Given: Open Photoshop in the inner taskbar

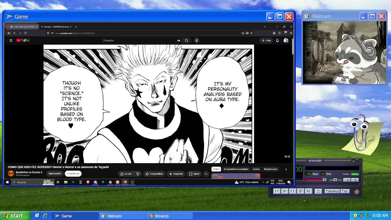Looking at the screenshot, I should (x=73, y=182).
